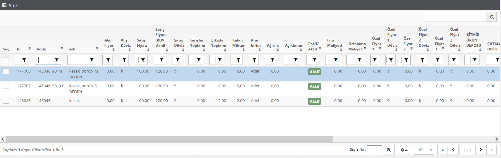
Task: Click the filter icon under Kodu column
Action: 57,60
